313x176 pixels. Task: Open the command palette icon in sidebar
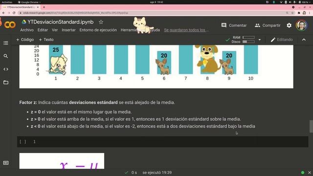coord(6,163)
